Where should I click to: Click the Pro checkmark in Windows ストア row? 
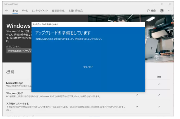tap(159, 95)
